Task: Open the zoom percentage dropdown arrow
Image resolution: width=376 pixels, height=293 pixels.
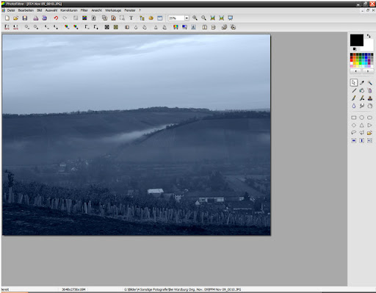Action: pyautogui.click(x=187, y=18)
